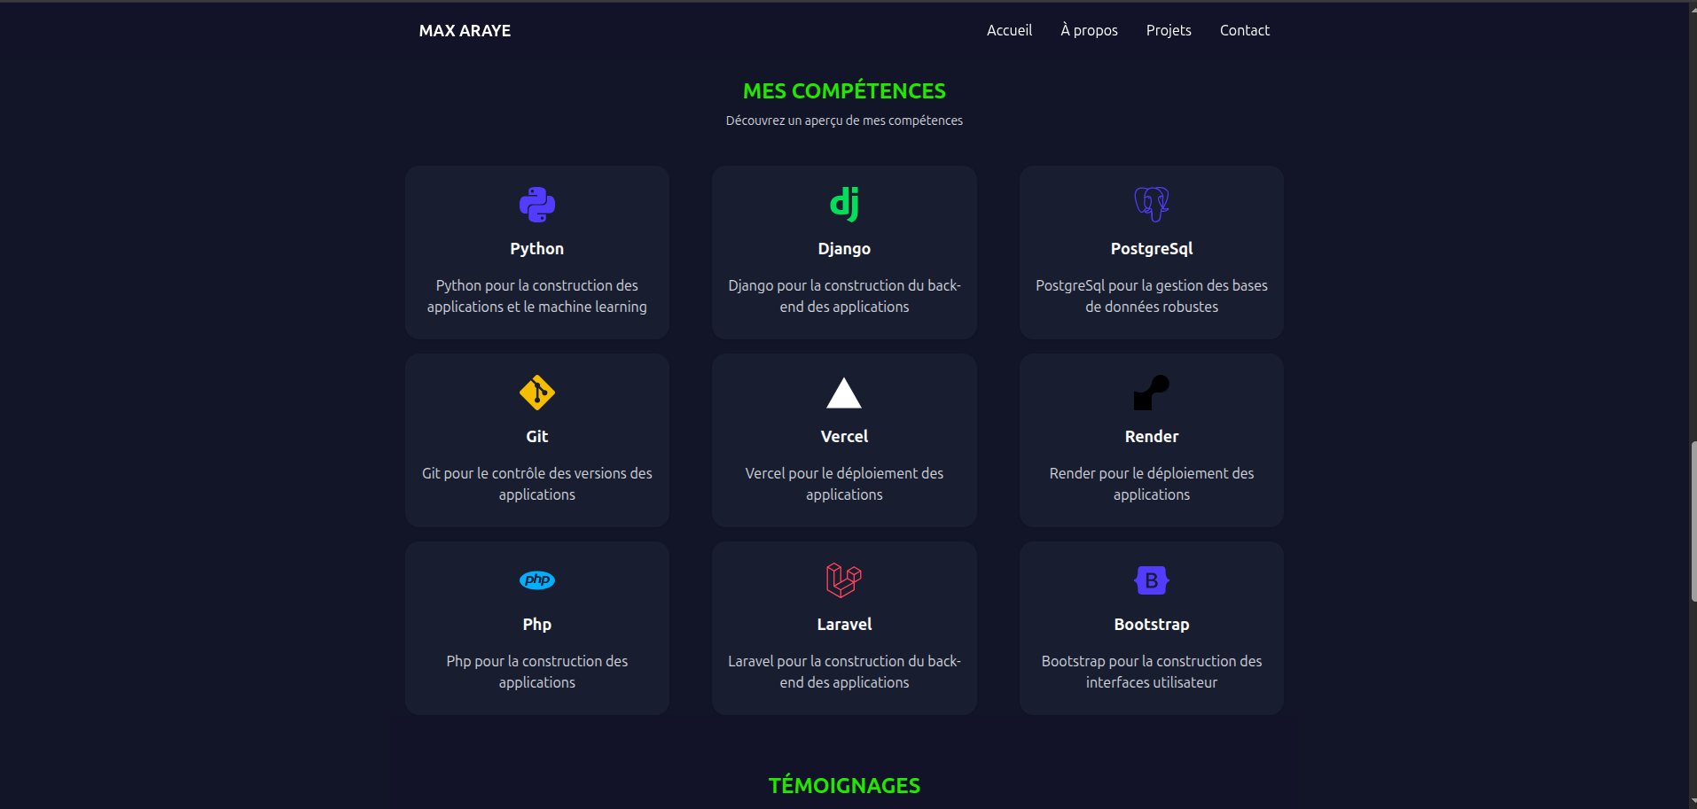Click the blue PHP logo icon
The width and height of the screenshot is (1697, 809).
pyautogui.click(x=536, y=580)
